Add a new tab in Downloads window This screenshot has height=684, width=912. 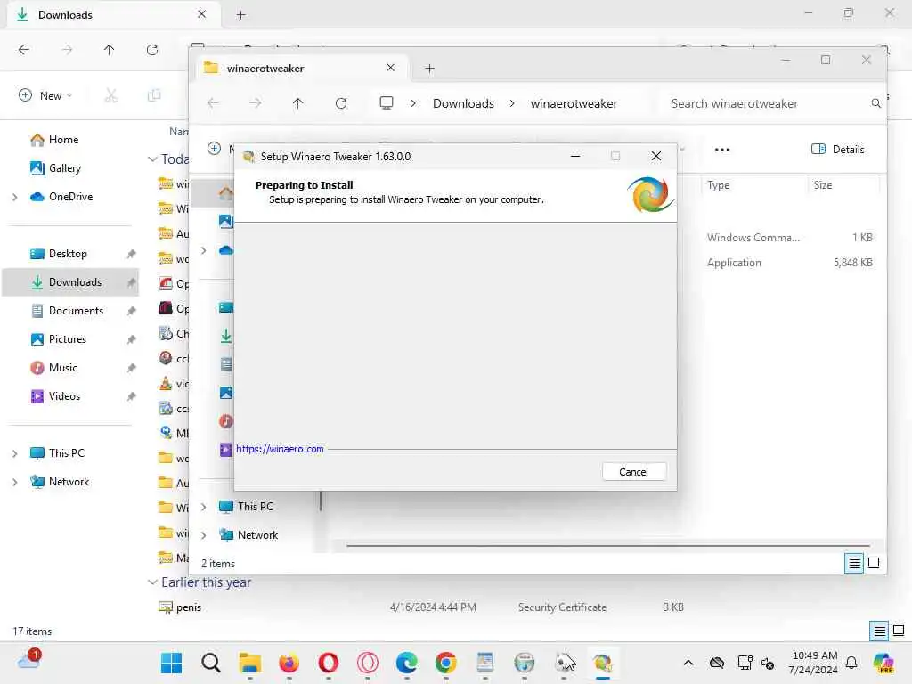240,15
